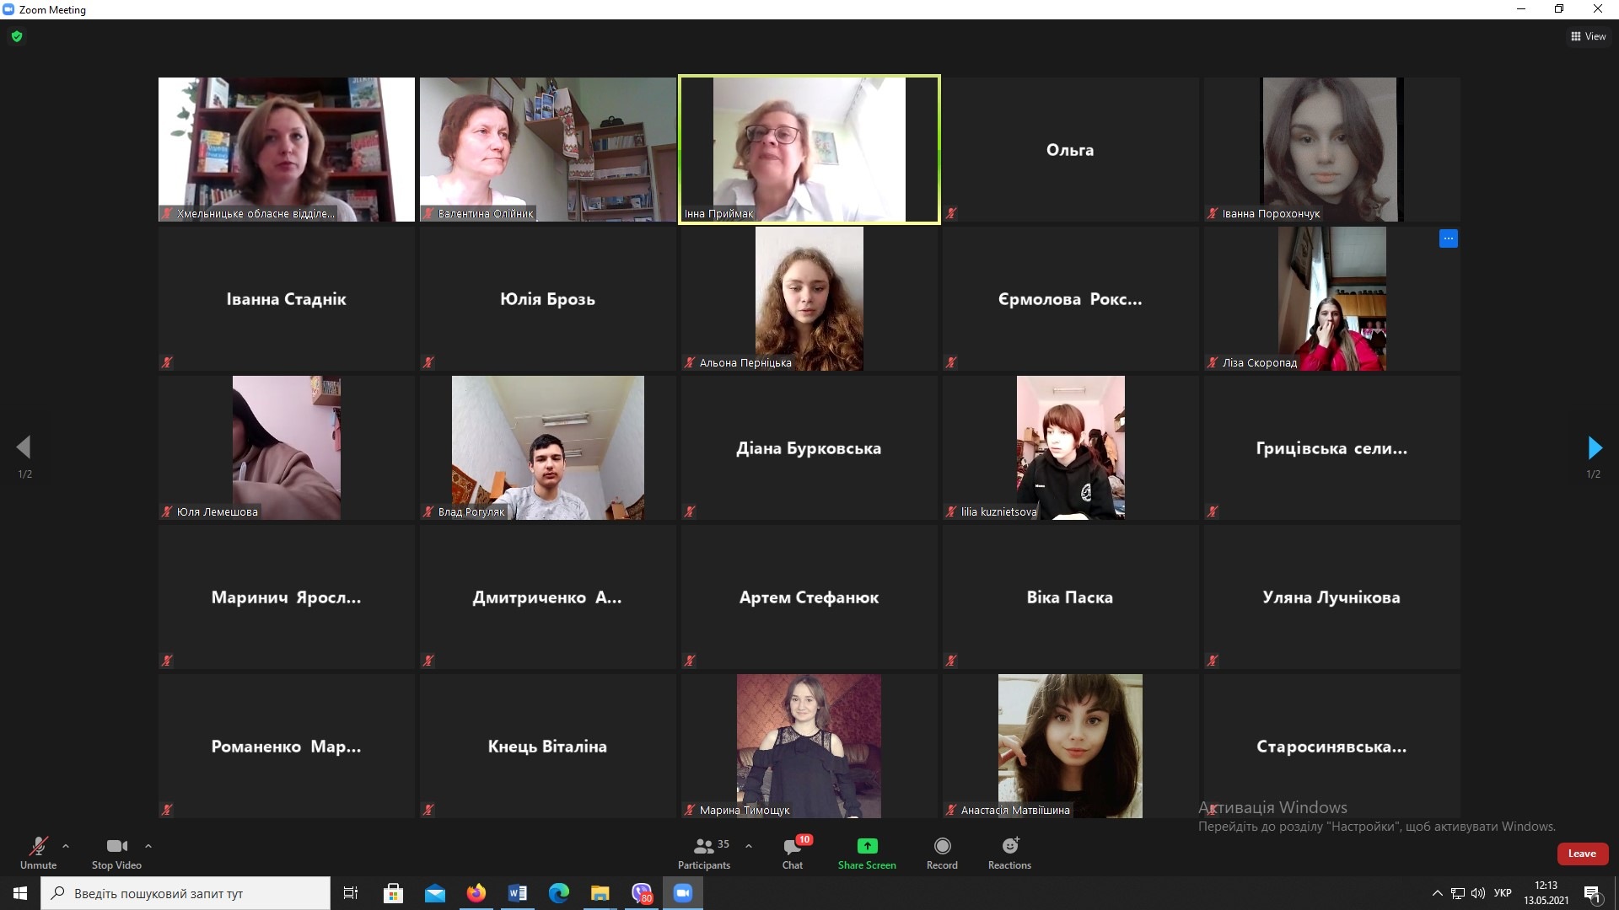Image resolution: width=1619 pixels, height=910 pixels.
Task: Go to next page of participants
Action: [1594, 447]
